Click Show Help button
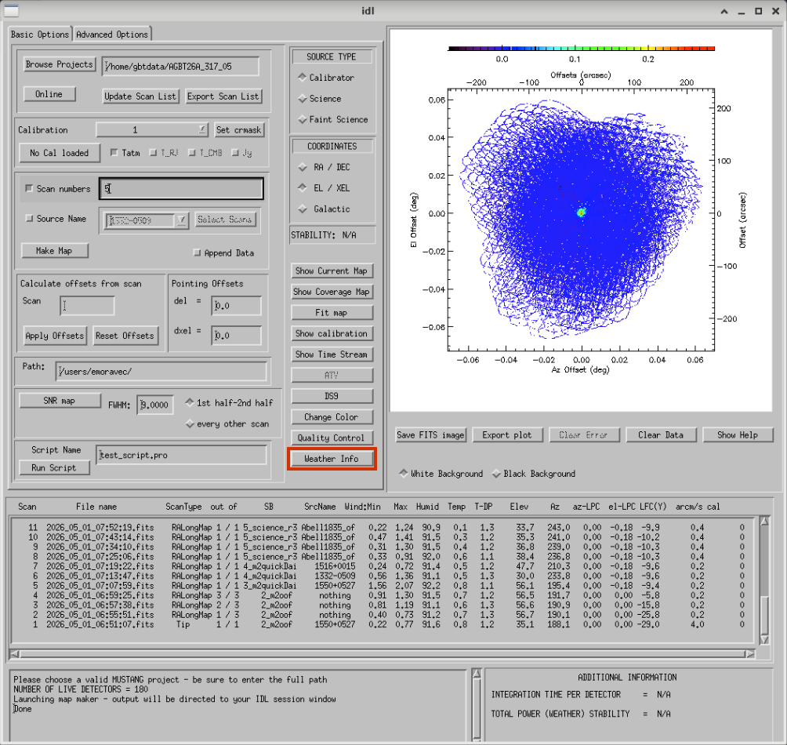Viewport: 787px width, 745px height. pos(738,434)
